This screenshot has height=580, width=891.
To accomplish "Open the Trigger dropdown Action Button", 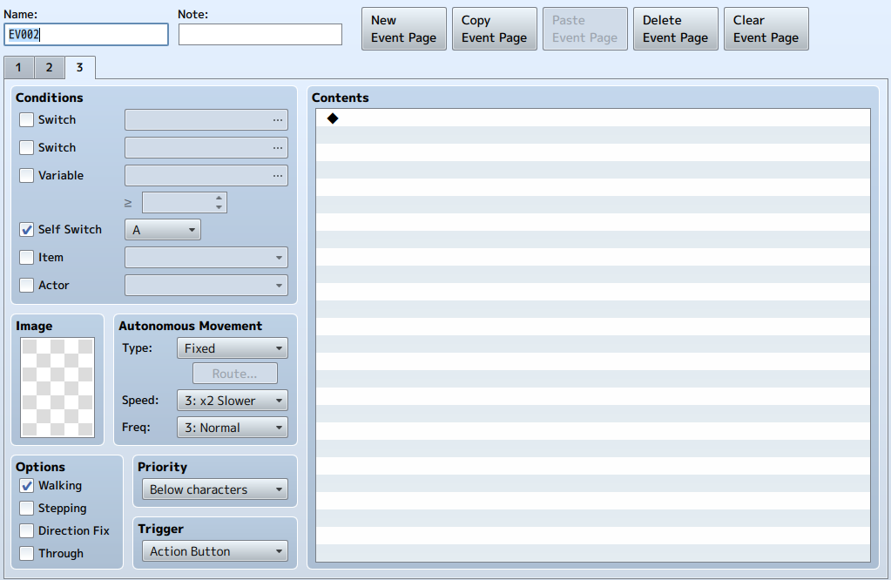I will pos(215,551).
